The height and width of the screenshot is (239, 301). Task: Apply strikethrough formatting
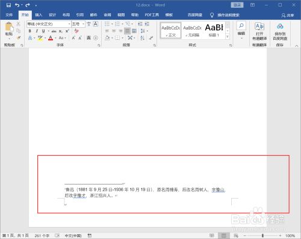[54, 31]
